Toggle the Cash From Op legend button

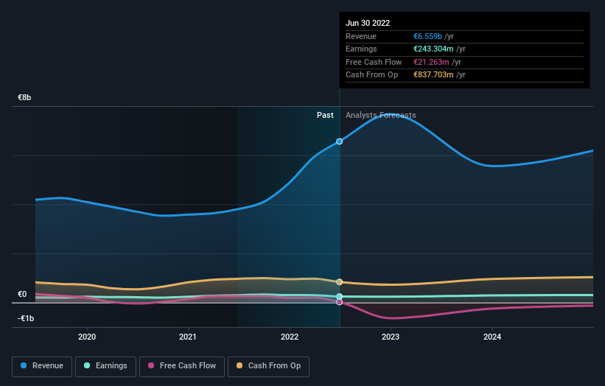(x=268, y=366)
